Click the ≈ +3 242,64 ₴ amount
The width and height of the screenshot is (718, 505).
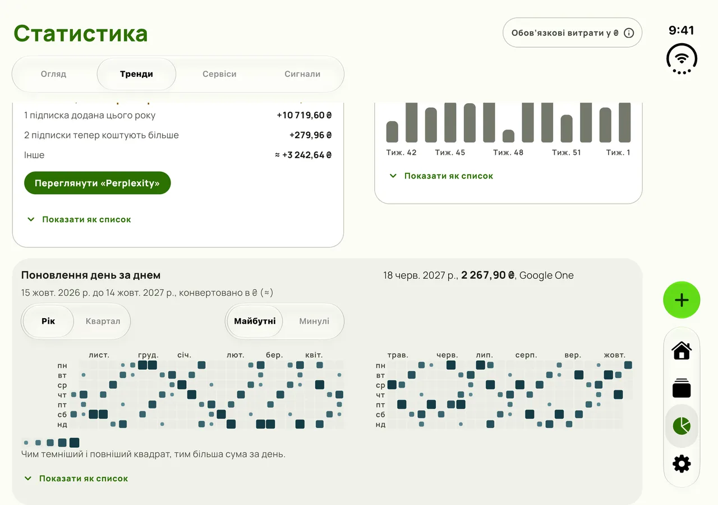coord(303,155)
